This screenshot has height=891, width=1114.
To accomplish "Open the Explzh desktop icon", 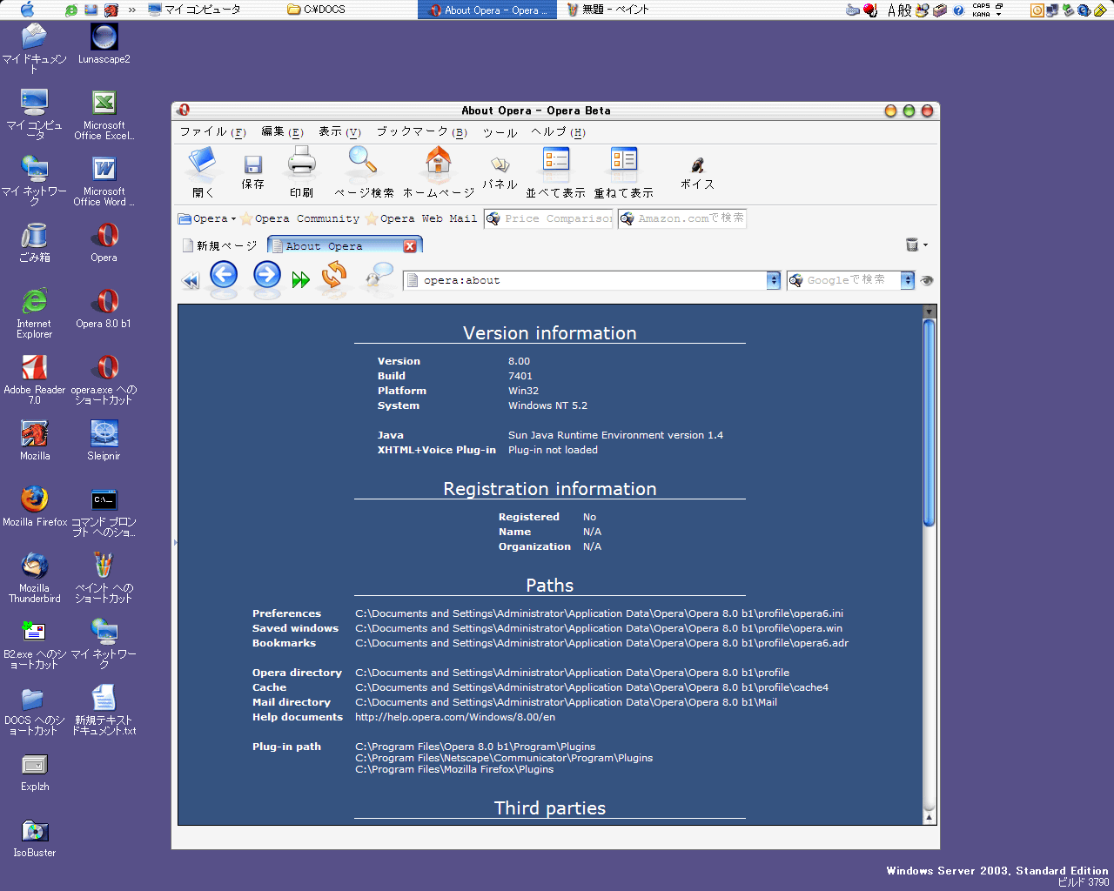I will click(35, 771).
